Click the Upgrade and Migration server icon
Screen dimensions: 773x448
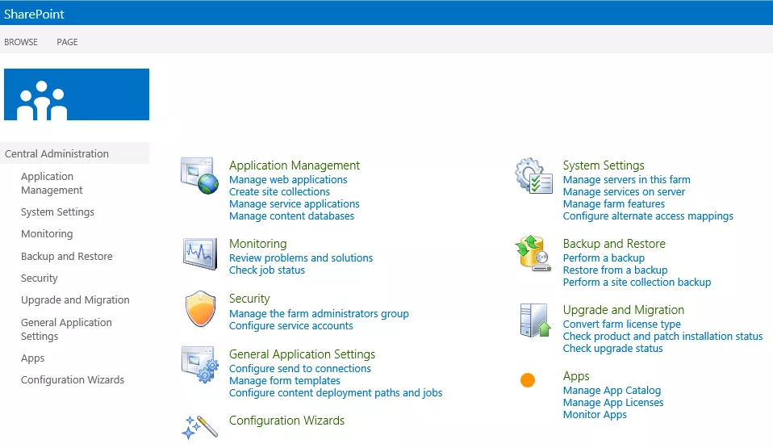pos(535,320)
